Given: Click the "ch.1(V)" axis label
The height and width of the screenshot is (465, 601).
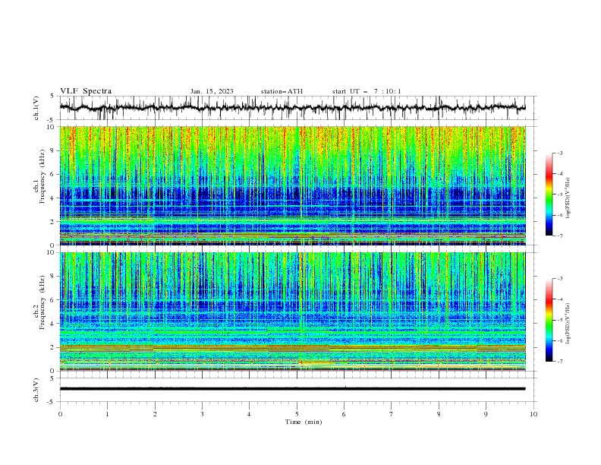Looking at the screenshot, I should click(36, 108).
